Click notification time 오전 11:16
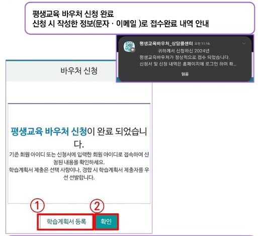Viewport: 258px width, 236px height. click(202, 44)
